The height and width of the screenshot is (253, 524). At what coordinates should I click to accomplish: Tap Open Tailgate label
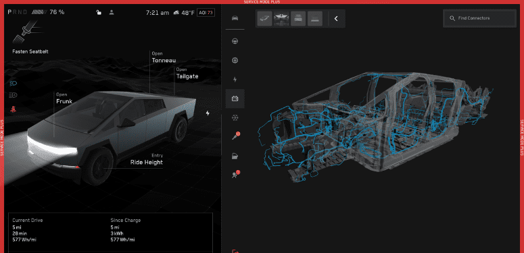pos(187,74)
